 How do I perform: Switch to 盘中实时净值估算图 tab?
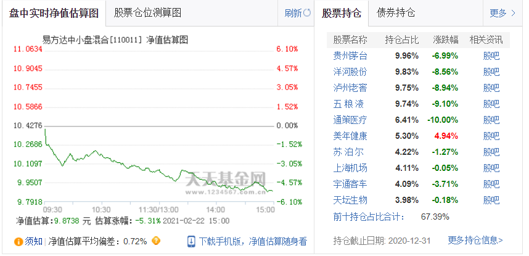[54, 13]
